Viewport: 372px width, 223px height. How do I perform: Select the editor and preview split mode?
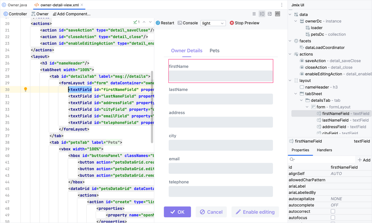[262, 14]
